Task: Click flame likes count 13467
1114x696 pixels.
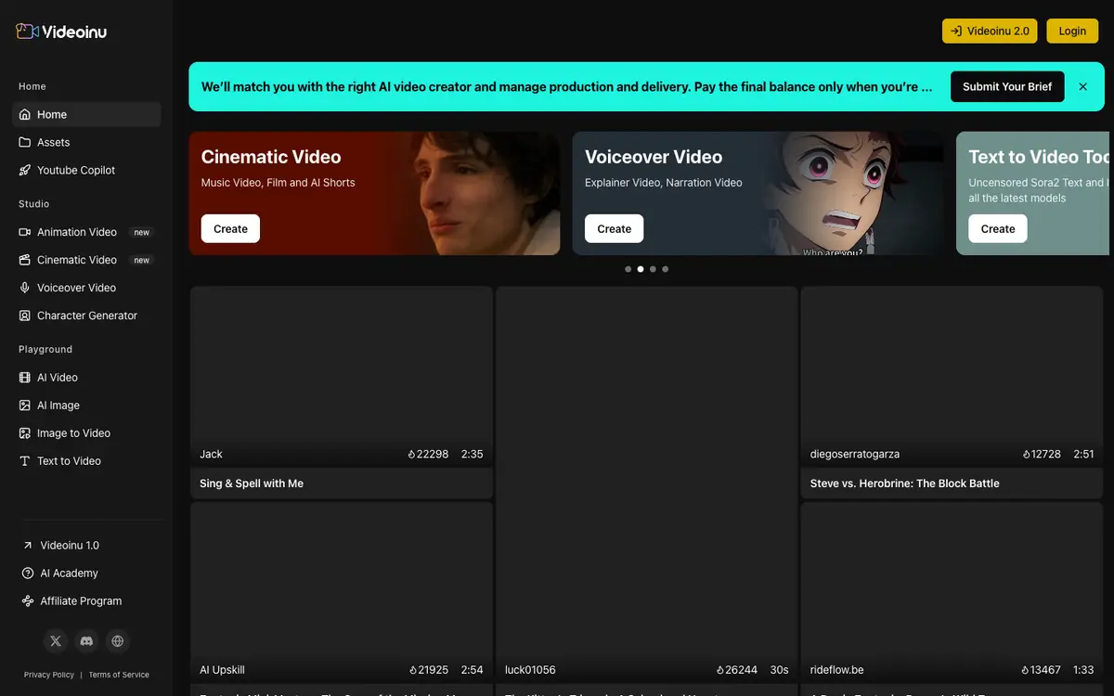Action: tap(1042, 670)
